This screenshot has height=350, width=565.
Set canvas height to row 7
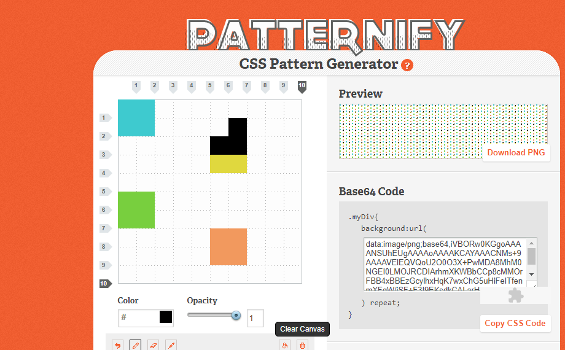coord(106,228)
